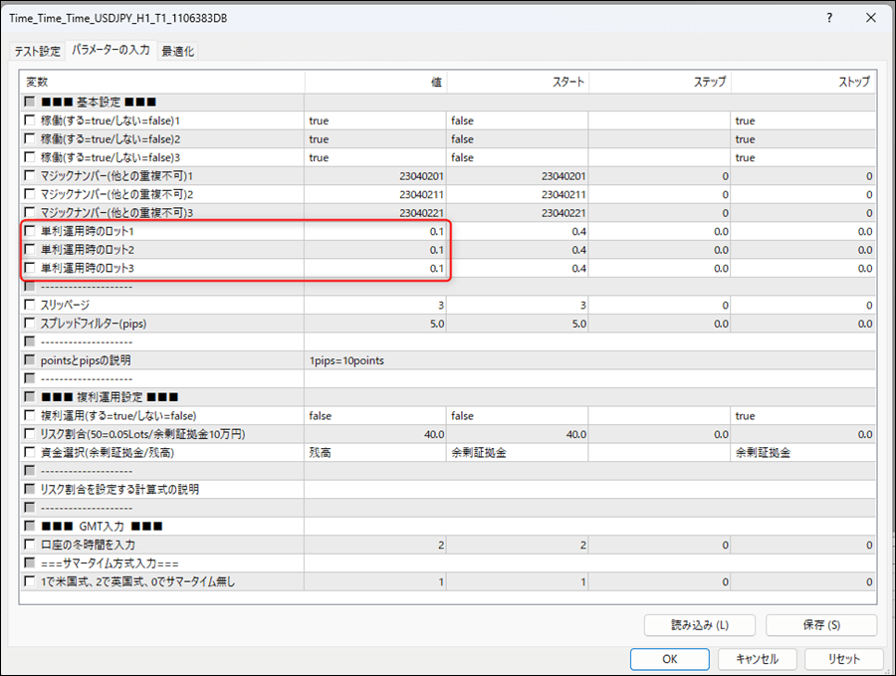Confirm settings with the OK button
The height and width of the screenshot is (676, 896).
coord(670,659)
